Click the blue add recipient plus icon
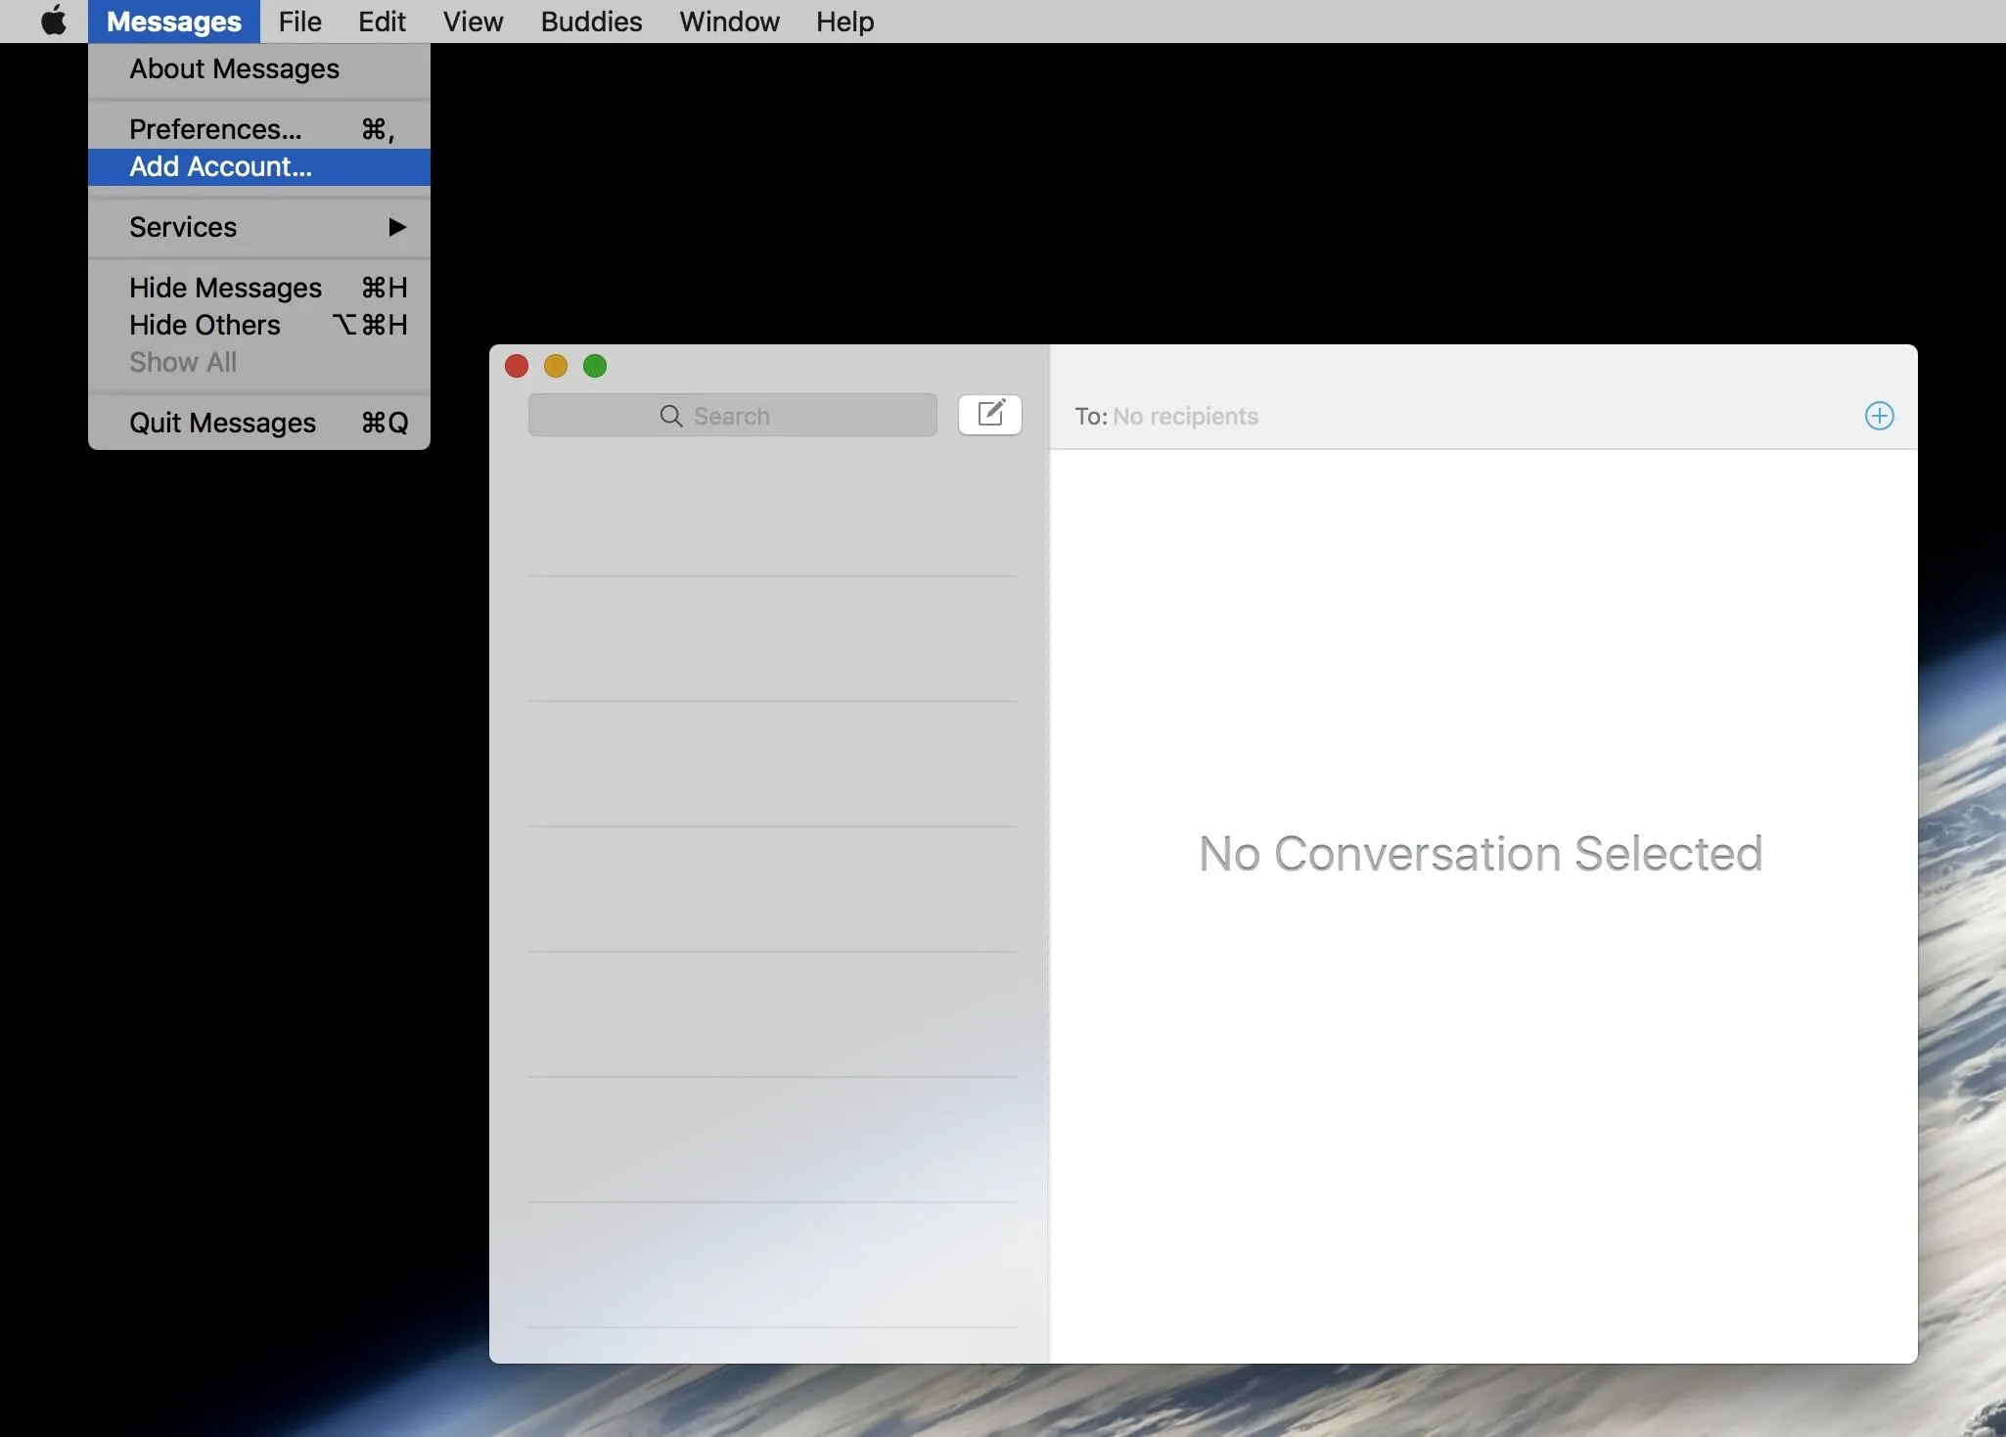2006x1437 pixels. pyautogui.click(x=1879, y=416)
